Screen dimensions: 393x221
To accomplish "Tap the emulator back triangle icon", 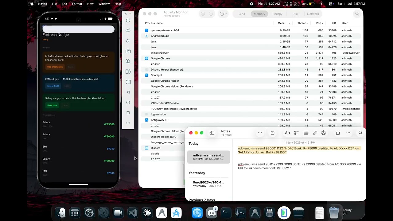I will point(128,92).
